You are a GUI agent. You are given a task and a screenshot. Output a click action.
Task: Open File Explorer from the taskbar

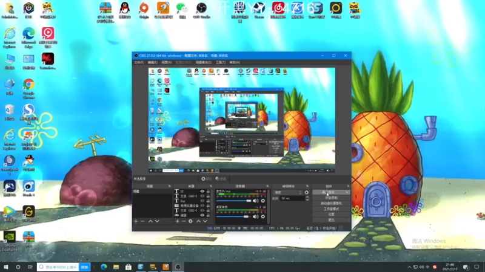[x=116, y=267]
